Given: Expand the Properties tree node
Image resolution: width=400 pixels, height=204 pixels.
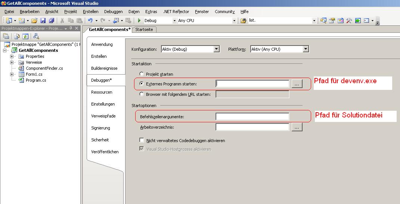Looking at the screenshot, I should 12,56.
